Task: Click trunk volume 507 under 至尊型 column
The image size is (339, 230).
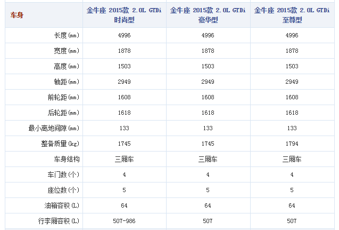Action: [x=292, y=221]
